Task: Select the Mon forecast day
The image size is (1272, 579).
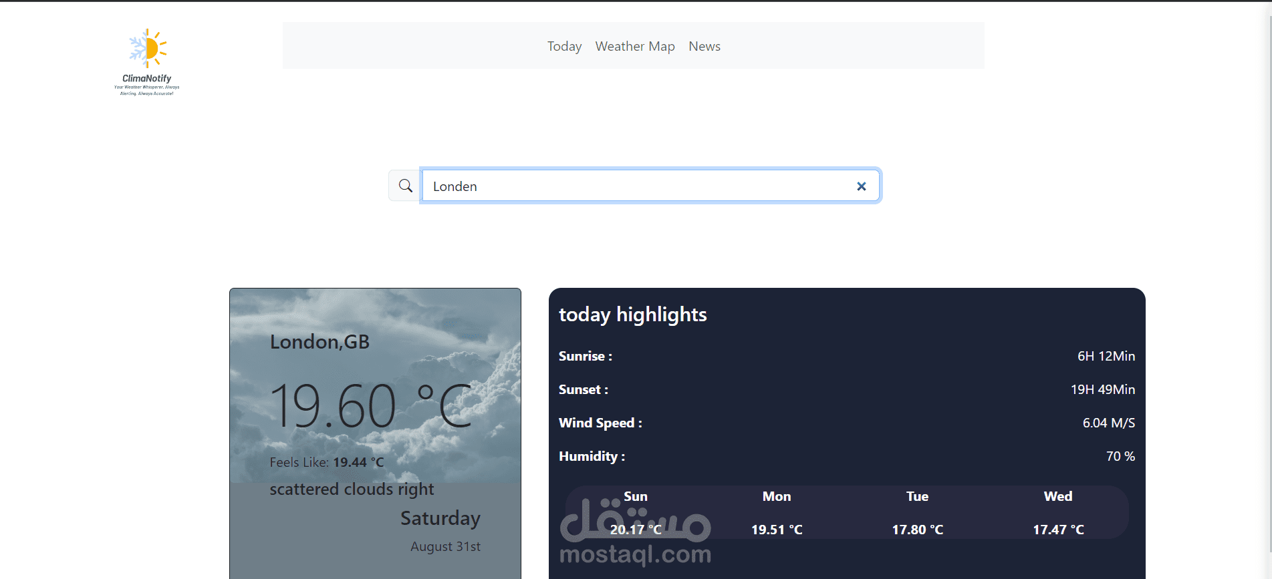Action: coord(777,496)
